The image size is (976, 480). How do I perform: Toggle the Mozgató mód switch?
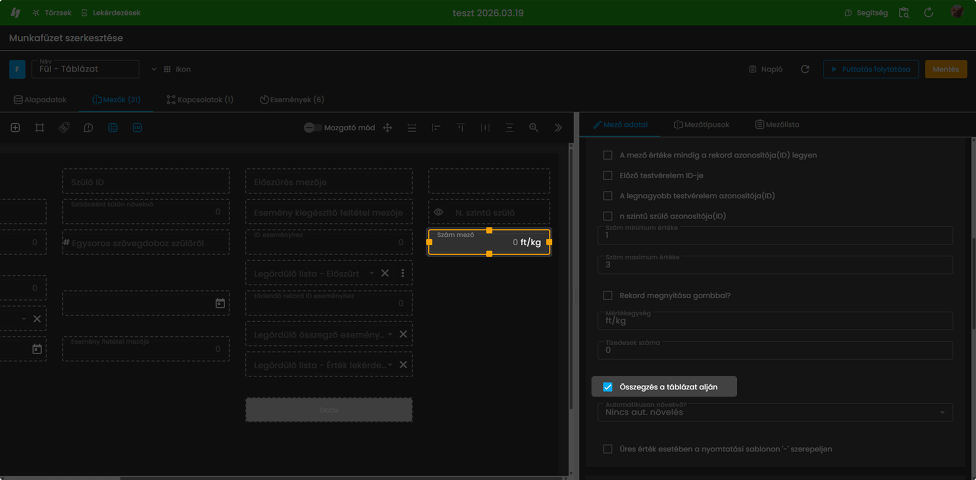coord(312,128)
